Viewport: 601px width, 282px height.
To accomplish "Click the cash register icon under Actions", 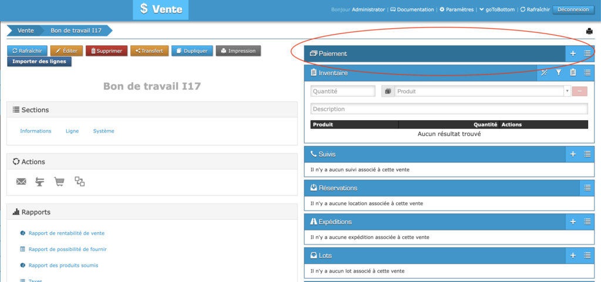I will point(39,182).
